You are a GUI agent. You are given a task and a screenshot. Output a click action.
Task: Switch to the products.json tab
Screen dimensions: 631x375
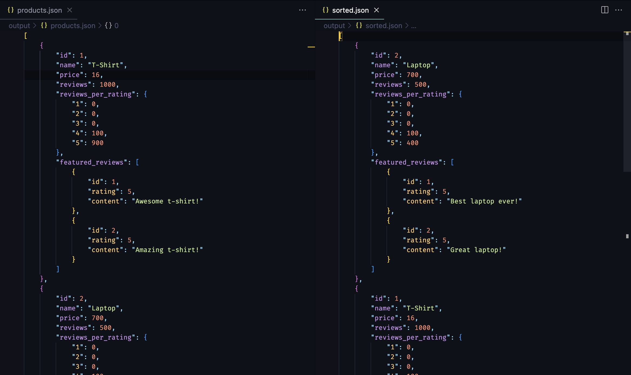pyautogui.click(x=39, y=10)
